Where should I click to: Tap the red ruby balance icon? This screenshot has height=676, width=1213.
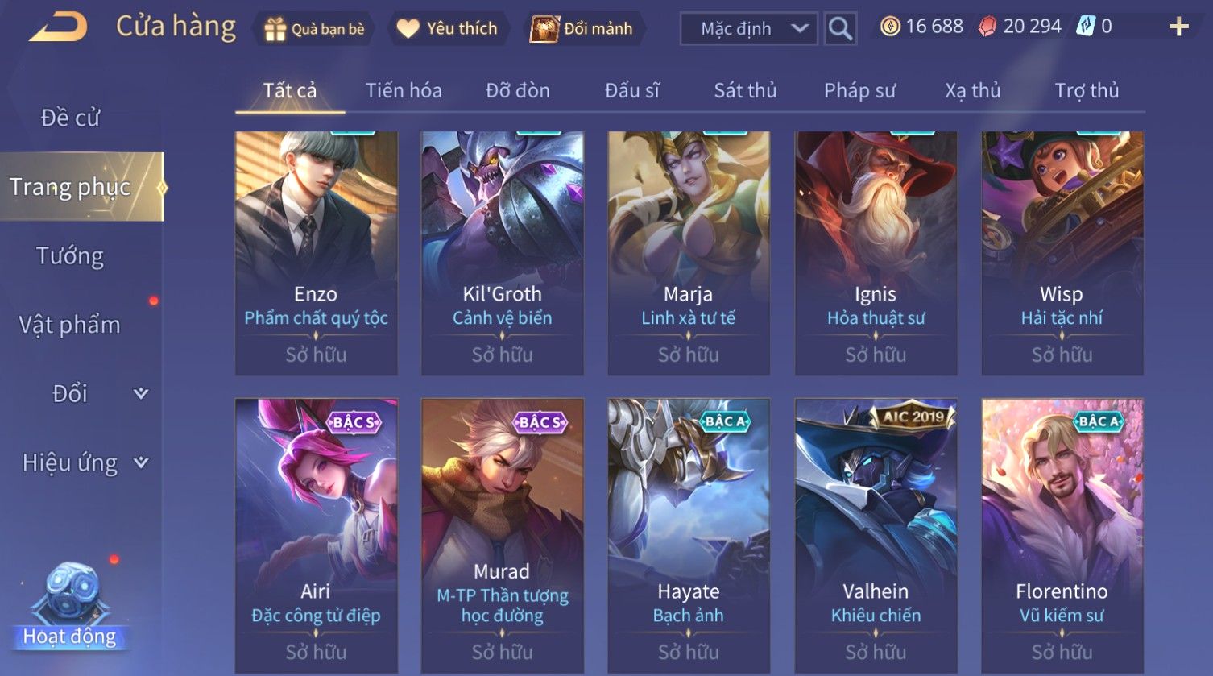pos(987,27)
